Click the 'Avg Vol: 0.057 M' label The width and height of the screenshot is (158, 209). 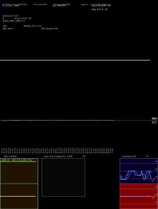pyautogui.click(x=101, y=6)
